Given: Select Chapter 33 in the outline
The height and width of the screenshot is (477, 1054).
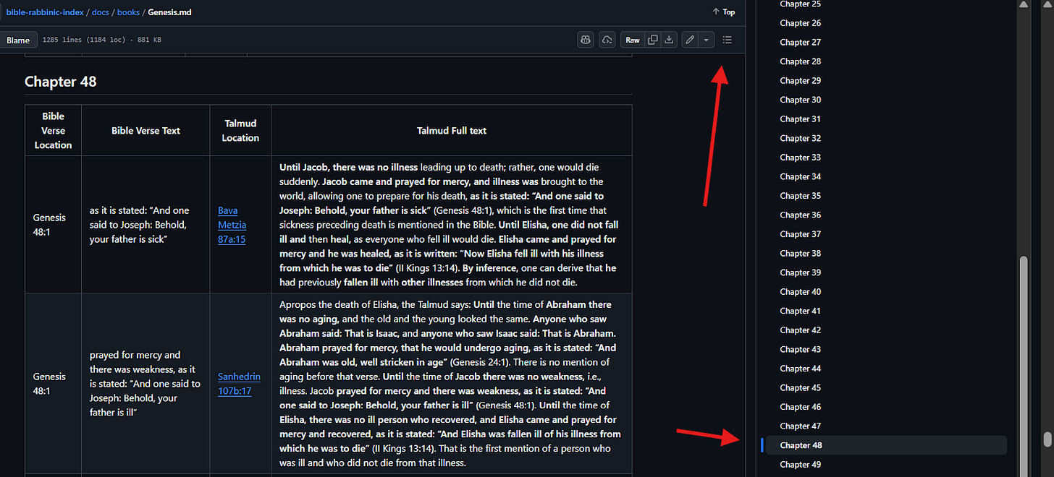Looking at the screenshot, I should [800, 158].
